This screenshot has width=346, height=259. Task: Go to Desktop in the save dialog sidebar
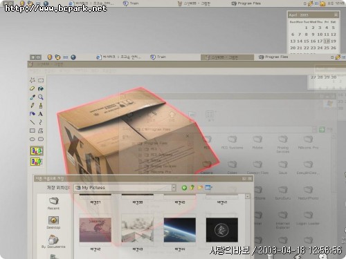(53, 222)
